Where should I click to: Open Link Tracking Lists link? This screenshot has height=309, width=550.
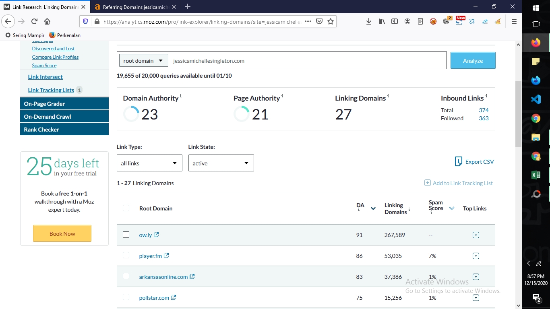coord(51,90)
